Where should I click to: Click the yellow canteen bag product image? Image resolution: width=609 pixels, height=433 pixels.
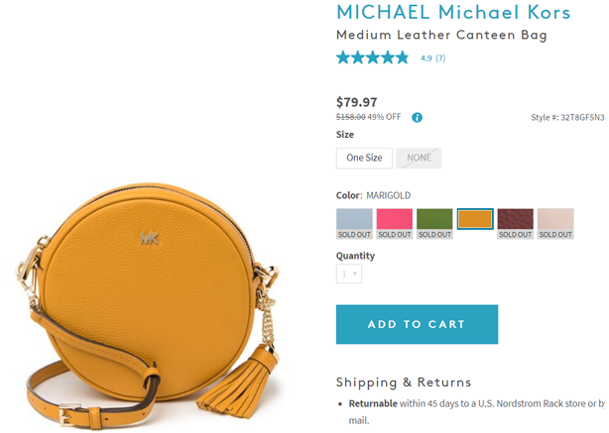click(148, 304)
